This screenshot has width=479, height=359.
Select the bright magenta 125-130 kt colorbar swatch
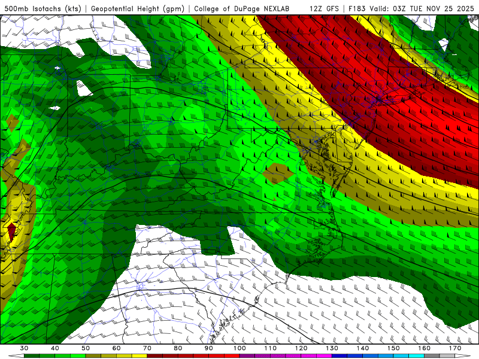point(325,356)
